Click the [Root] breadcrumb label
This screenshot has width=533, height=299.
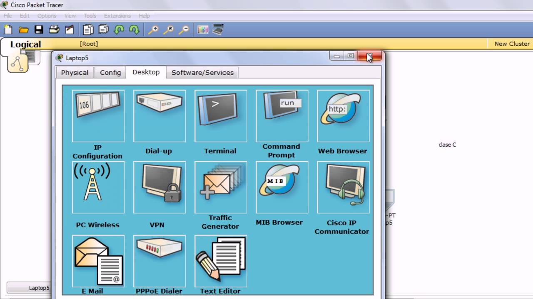[x=89, y=44]
